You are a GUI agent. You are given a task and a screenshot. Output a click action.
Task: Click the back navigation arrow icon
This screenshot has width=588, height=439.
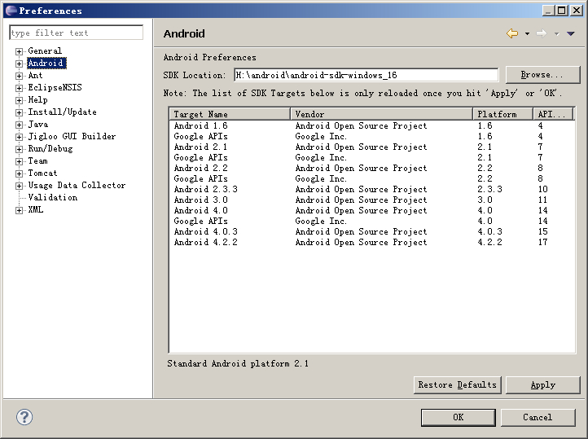(512, 33)
